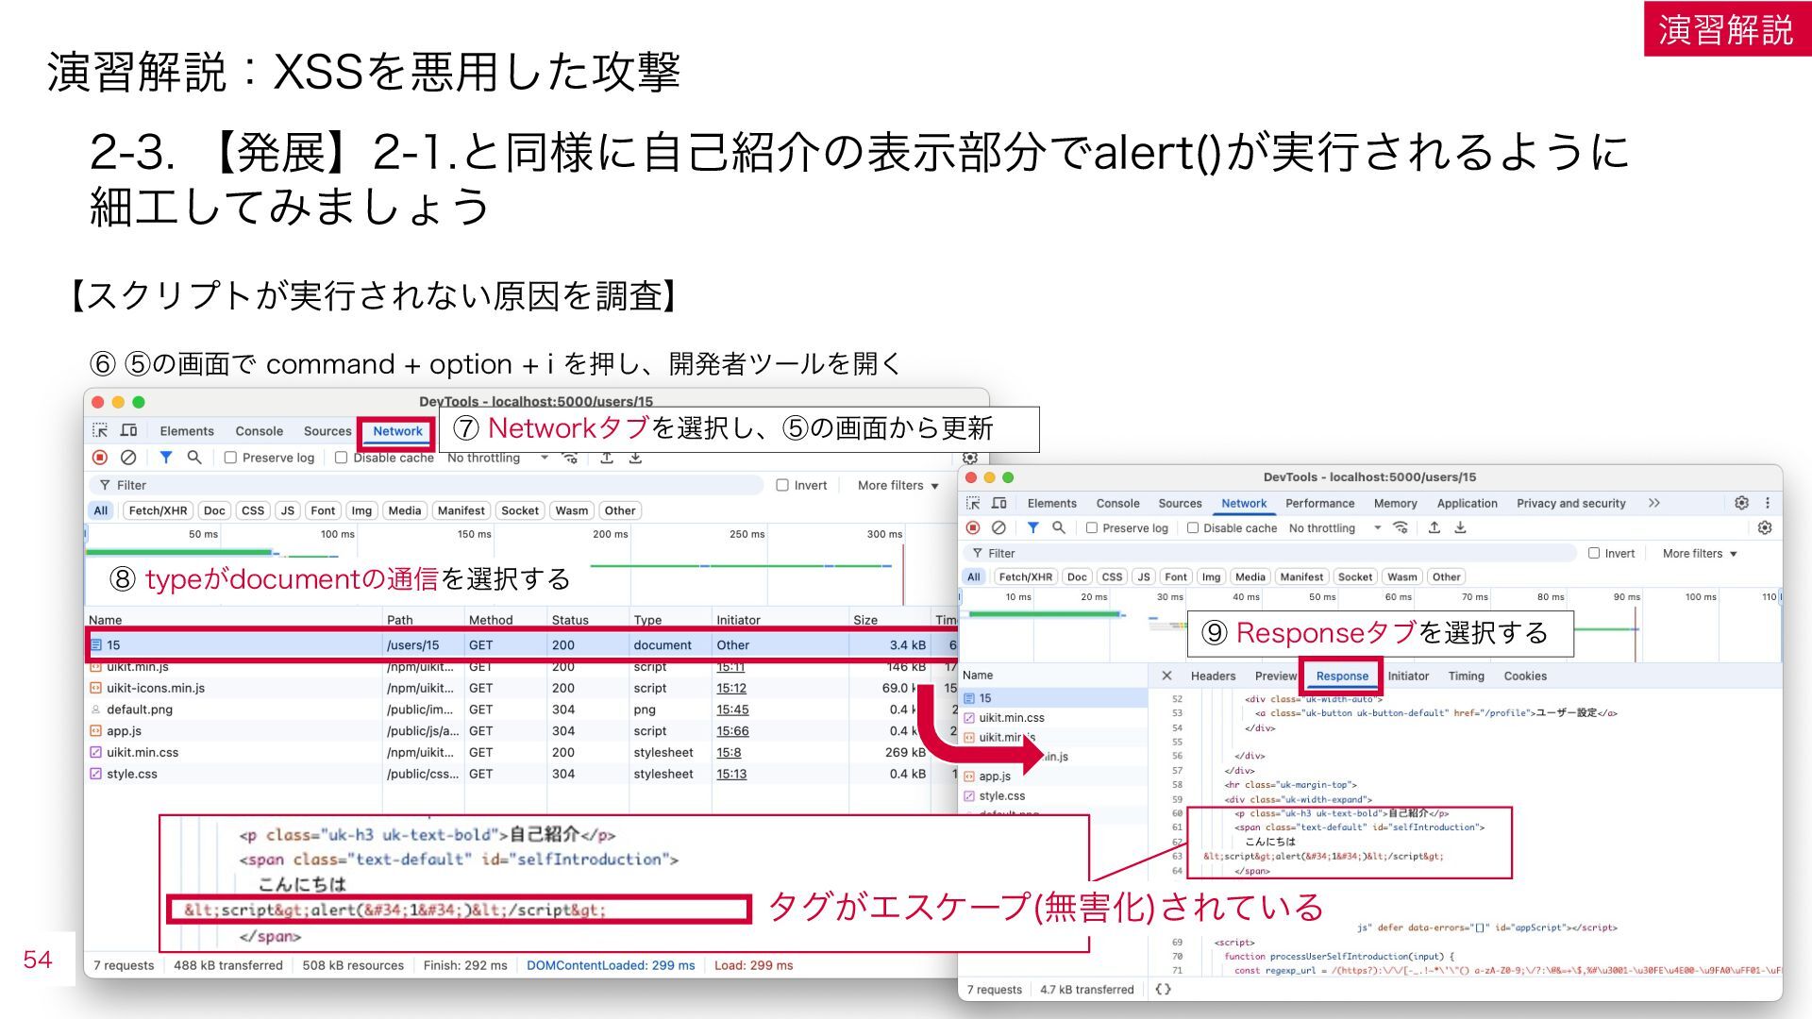This screenshot has width=1812, height=1019.
Task: Open DevTools settings gear beside kebab menu
Action: (1742, 503)
